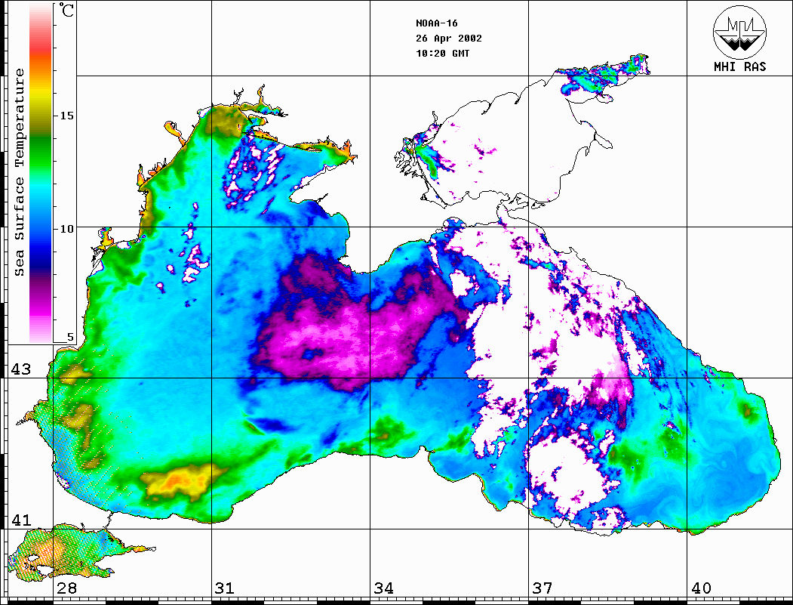Click the 'NOAA-16' satellite label
Image resolution: width=793 pixels, height=605 pixels.
click(x=436, y=23)
